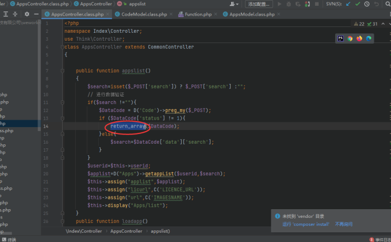Click appslist() in bottom breadcrumb
This screenshot has width=391, height=242.
[x=160, y=231]
